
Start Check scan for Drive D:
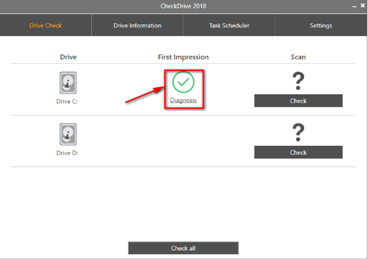coord(298,152)
